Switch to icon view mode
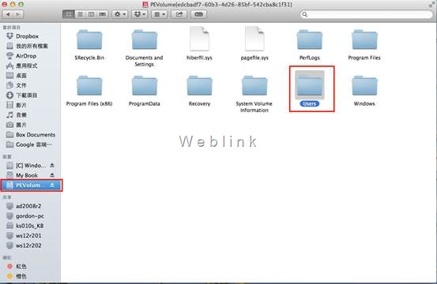Image resolution: width=437 pixels, height=284 pixels. coord(69,14)
